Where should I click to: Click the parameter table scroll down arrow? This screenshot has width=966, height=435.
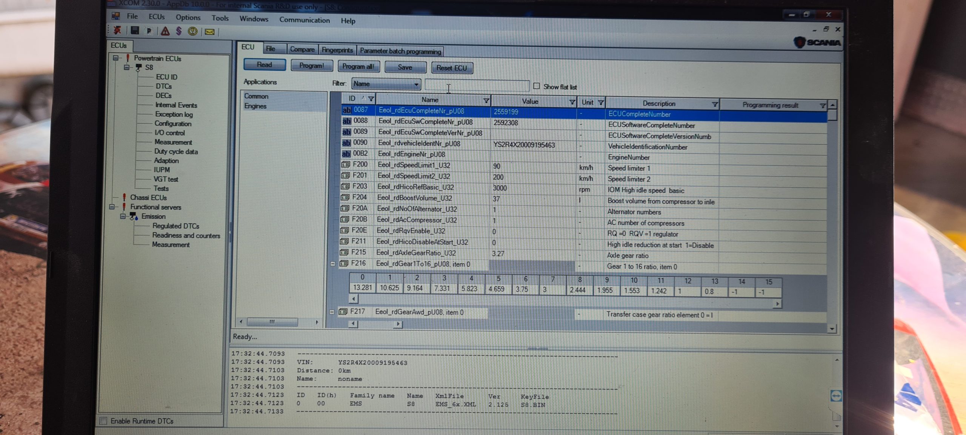click(x=832, y=329)
